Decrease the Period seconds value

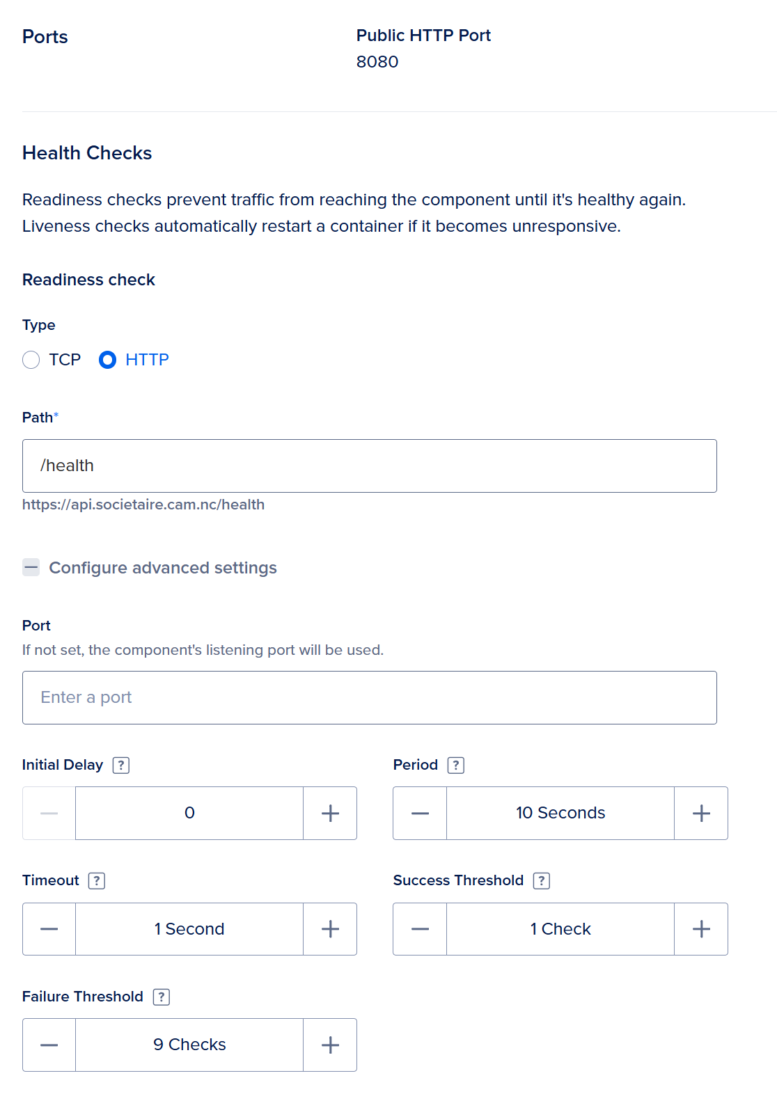(420, 813)
